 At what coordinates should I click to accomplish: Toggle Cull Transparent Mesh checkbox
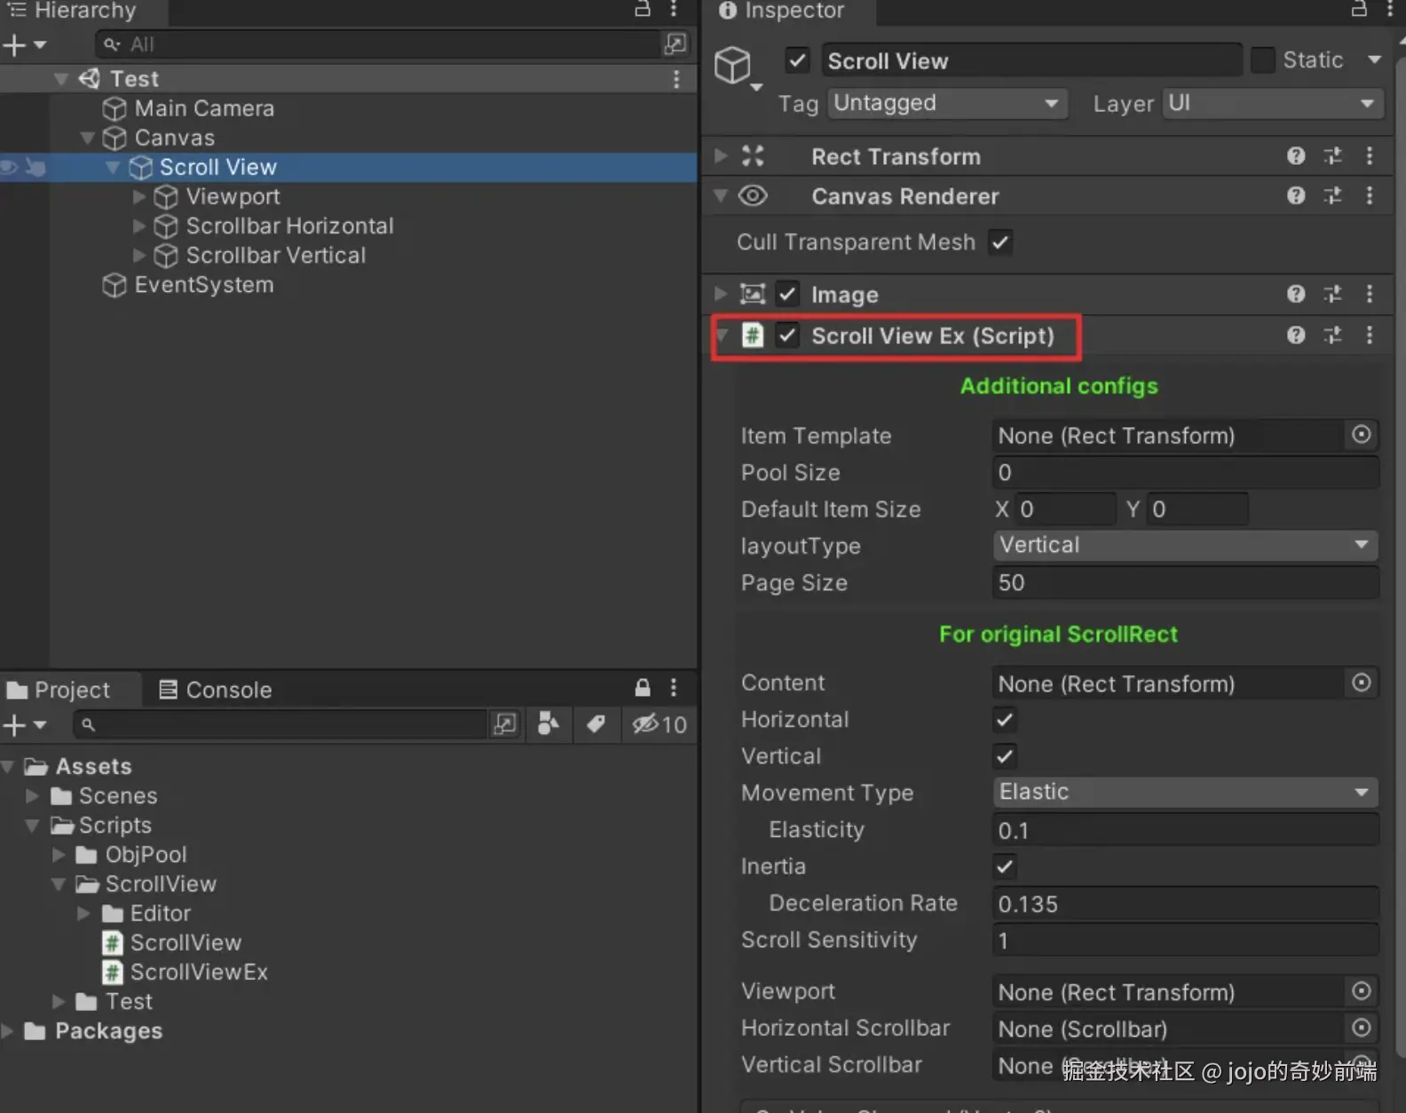pos(1000,241)
